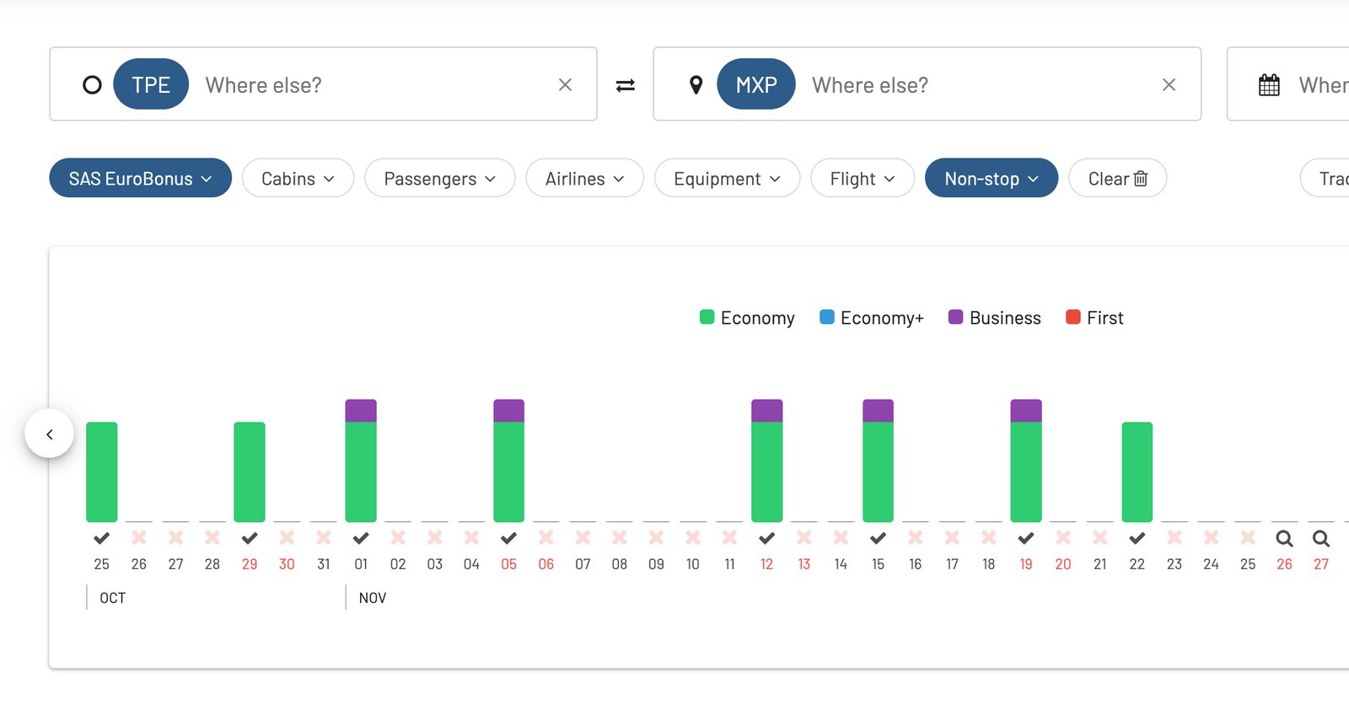This screenshot has width=1349, height=721.
Task: Click the destination map pin icon
Action: click(x=696, y=85)
